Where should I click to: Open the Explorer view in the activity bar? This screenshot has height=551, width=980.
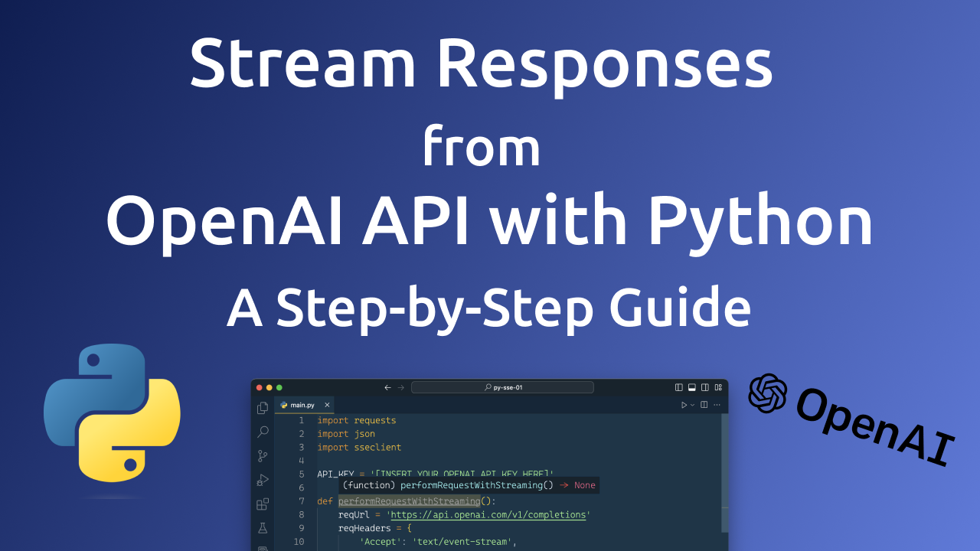tap(263, 408)
